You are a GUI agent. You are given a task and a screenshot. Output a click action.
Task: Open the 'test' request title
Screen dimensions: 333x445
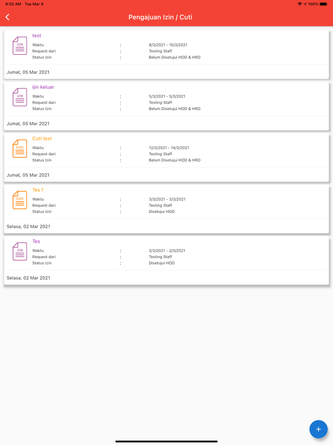[37, 36]
